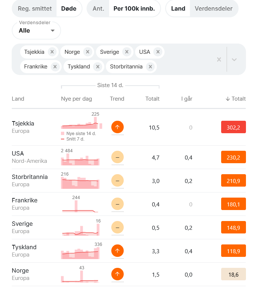The height and width of the screenshot is (292, 258).
Task: Click the upward trend icon for Tsjekkia
Action: tap(118, 127)
